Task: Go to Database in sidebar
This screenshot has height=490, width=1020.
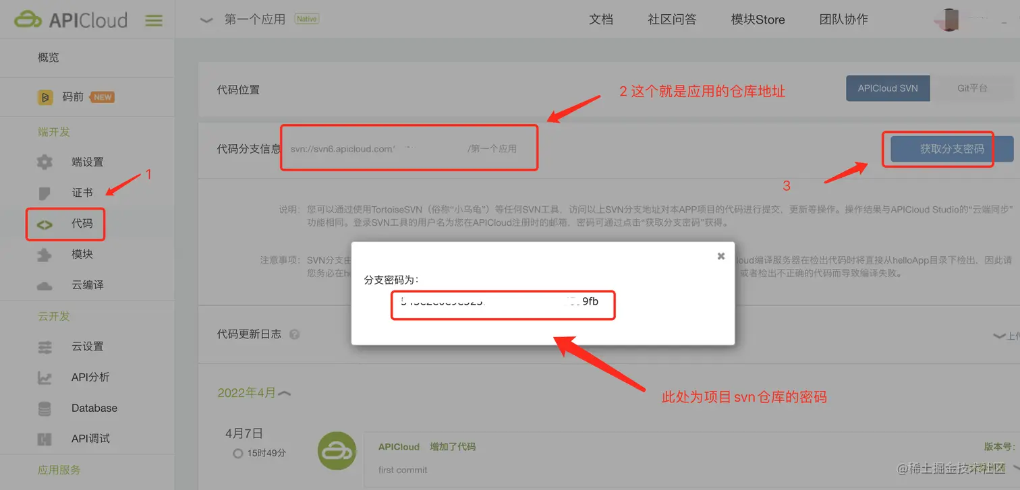Action: (x=94, y=408)
